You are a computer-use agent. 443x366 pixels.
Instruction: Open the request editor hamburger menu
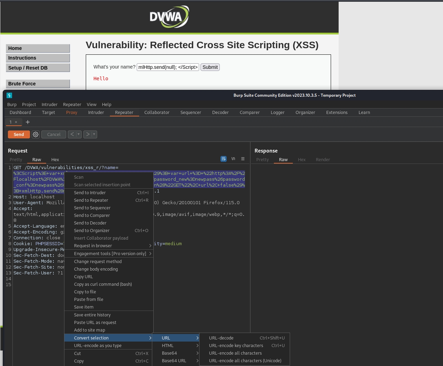click(243, 159)
